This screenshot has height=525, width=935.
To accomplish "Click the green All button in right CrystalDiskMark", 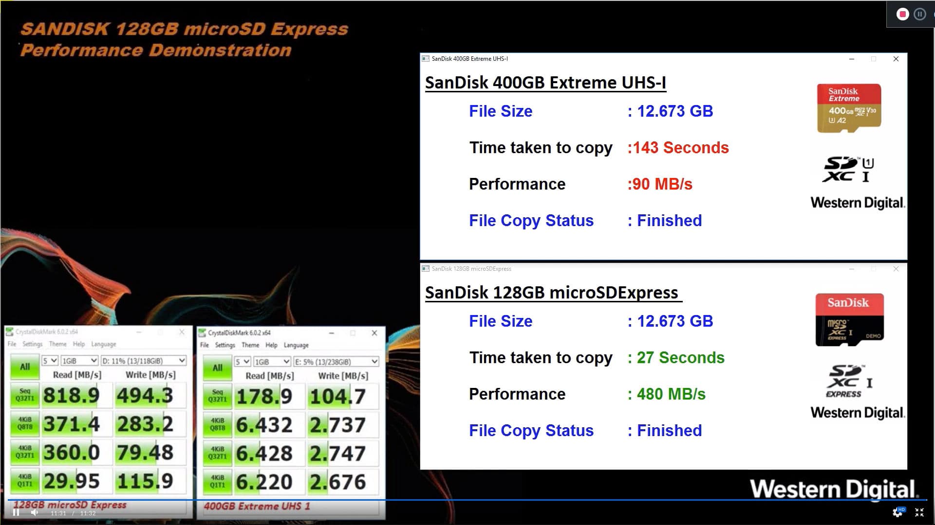I will (x=217, y=368).
